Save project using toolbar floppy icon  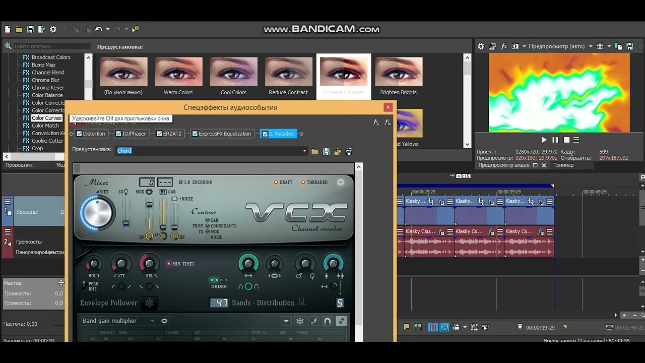(30, 29)
